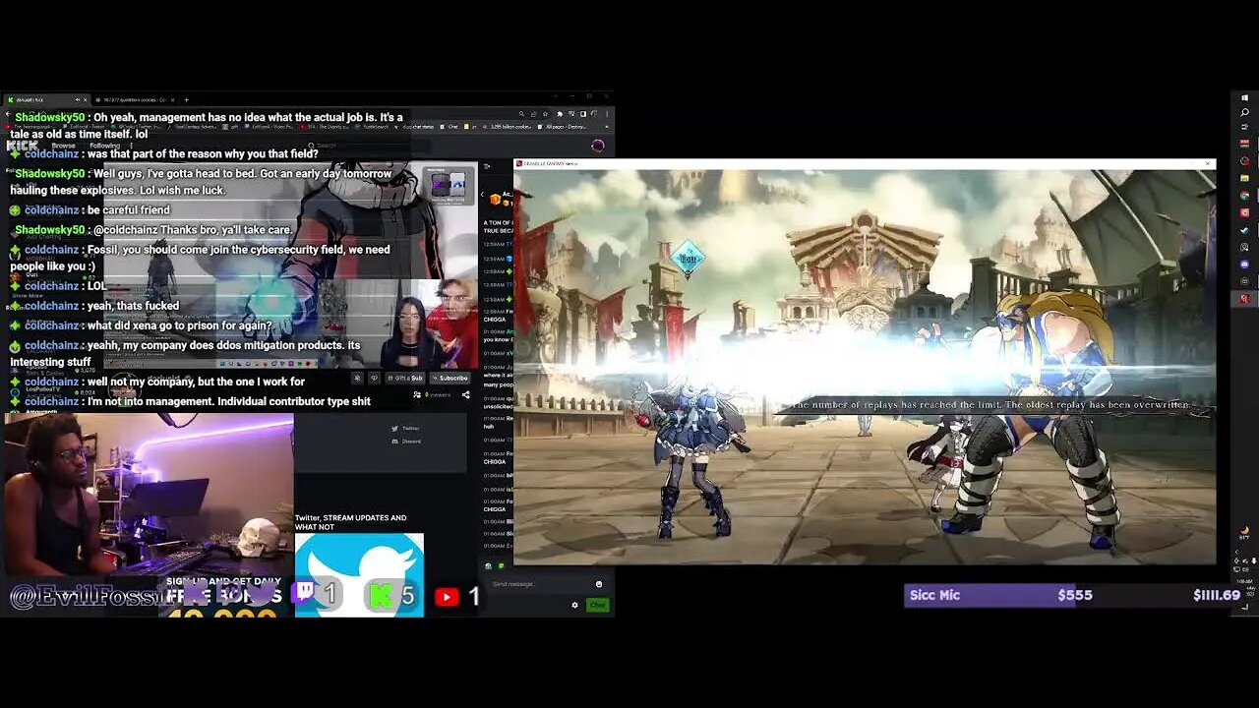1259x708 pixels.
Task: Open the purple Discord taskbar icon
Action: coord(1244,265)
